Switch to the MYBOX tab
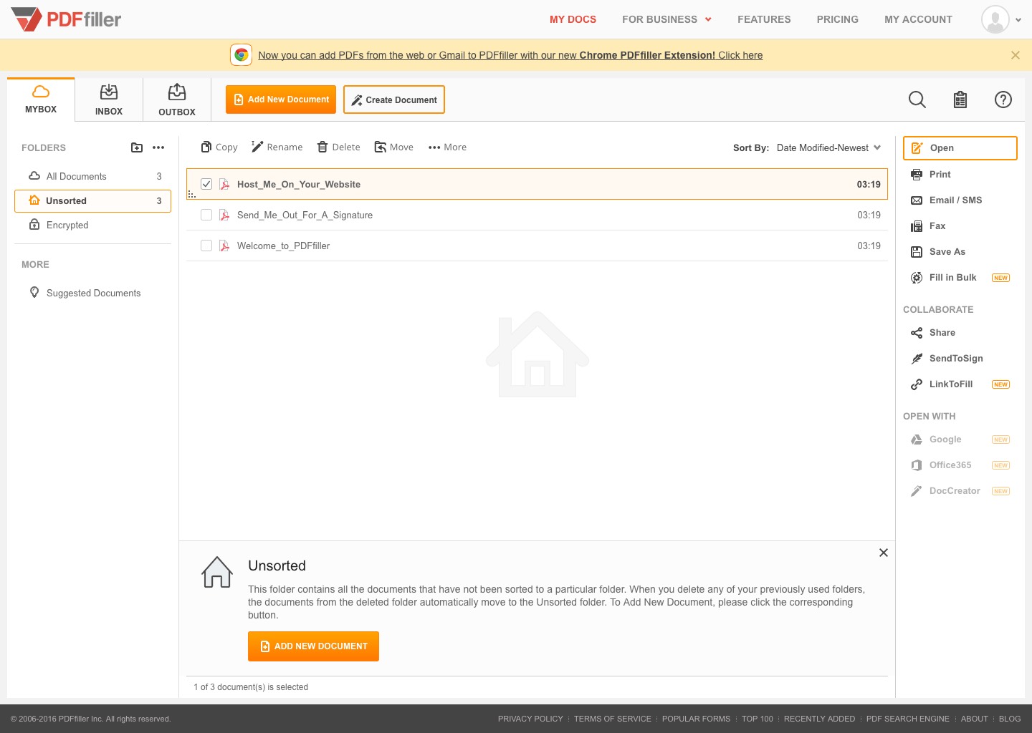This screenshot has height=733, width=1032. tap(41, 99)
